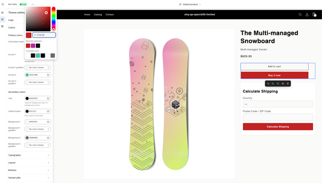
Task: Open the Accent 1 gradient selector
Action: point(38,68)
